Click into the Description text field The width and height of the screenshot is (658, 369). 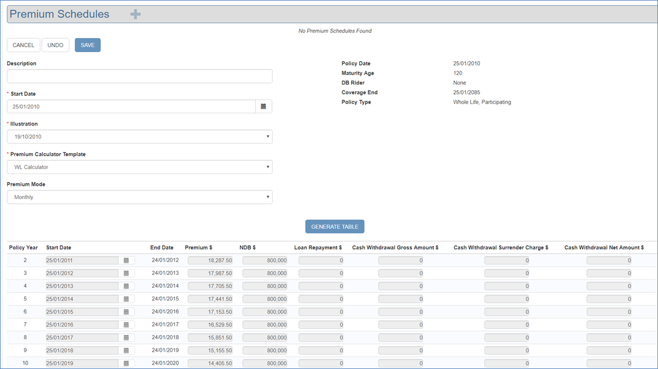pyautogui.click(x=139, y=76)
